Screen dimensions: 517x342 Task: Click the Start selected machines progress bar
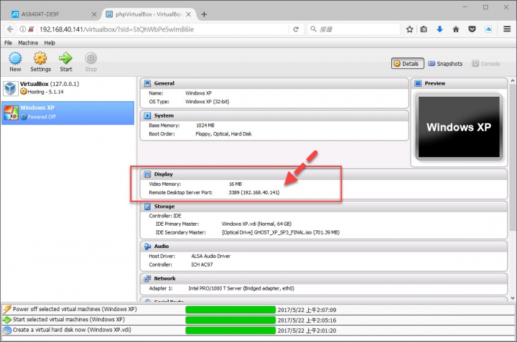(x=230, y=320)
